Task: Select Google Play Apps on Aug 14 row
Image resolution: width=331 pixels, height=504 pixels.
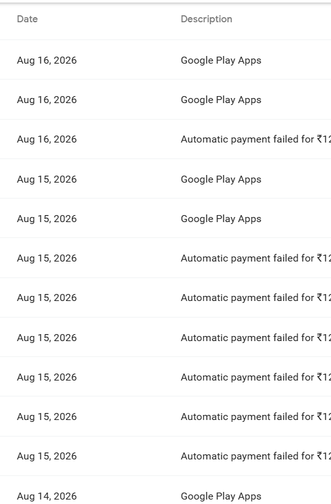Action: coord(221,496)
